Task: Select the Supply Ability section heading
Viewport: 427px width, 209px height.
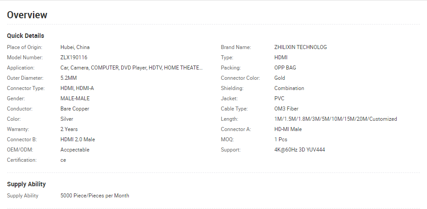Action: coord(26,184)
